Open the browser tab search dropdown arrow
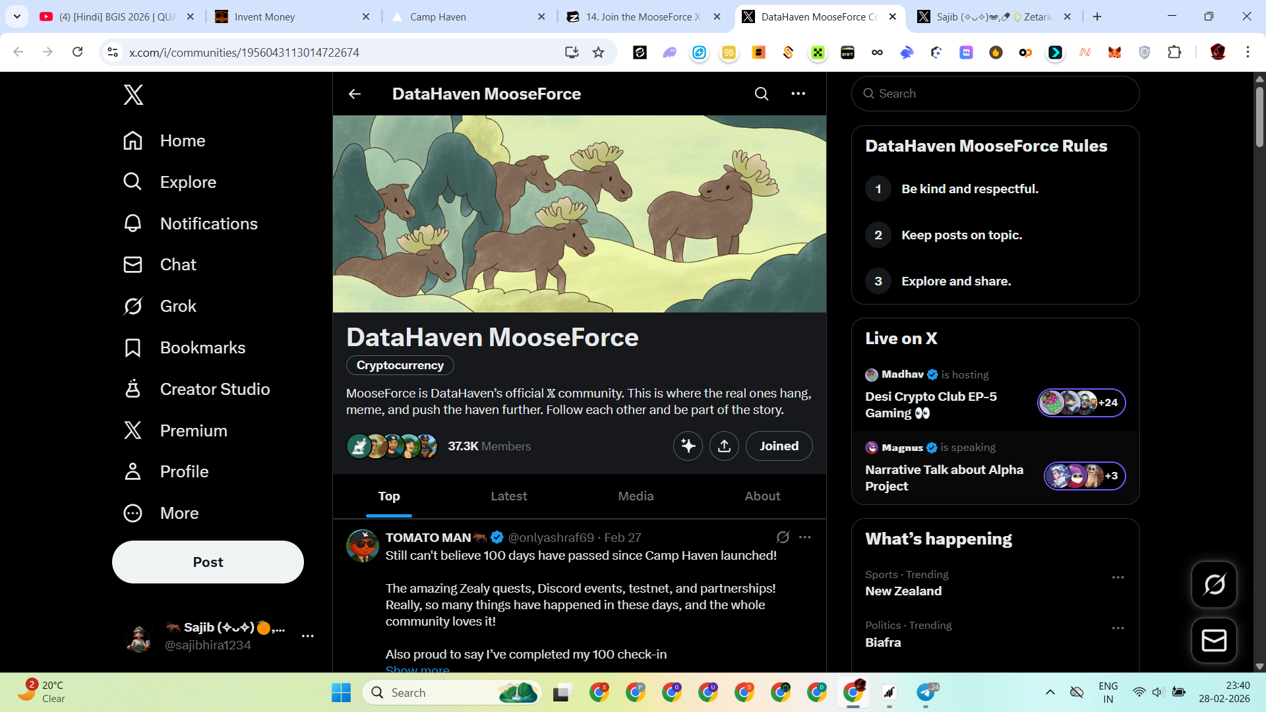Image resolution: width=1266 pixels, height=712 pixels. 17,16
